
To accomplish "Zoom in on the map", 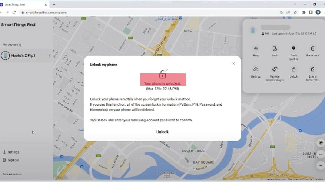I will coord(321,154).
